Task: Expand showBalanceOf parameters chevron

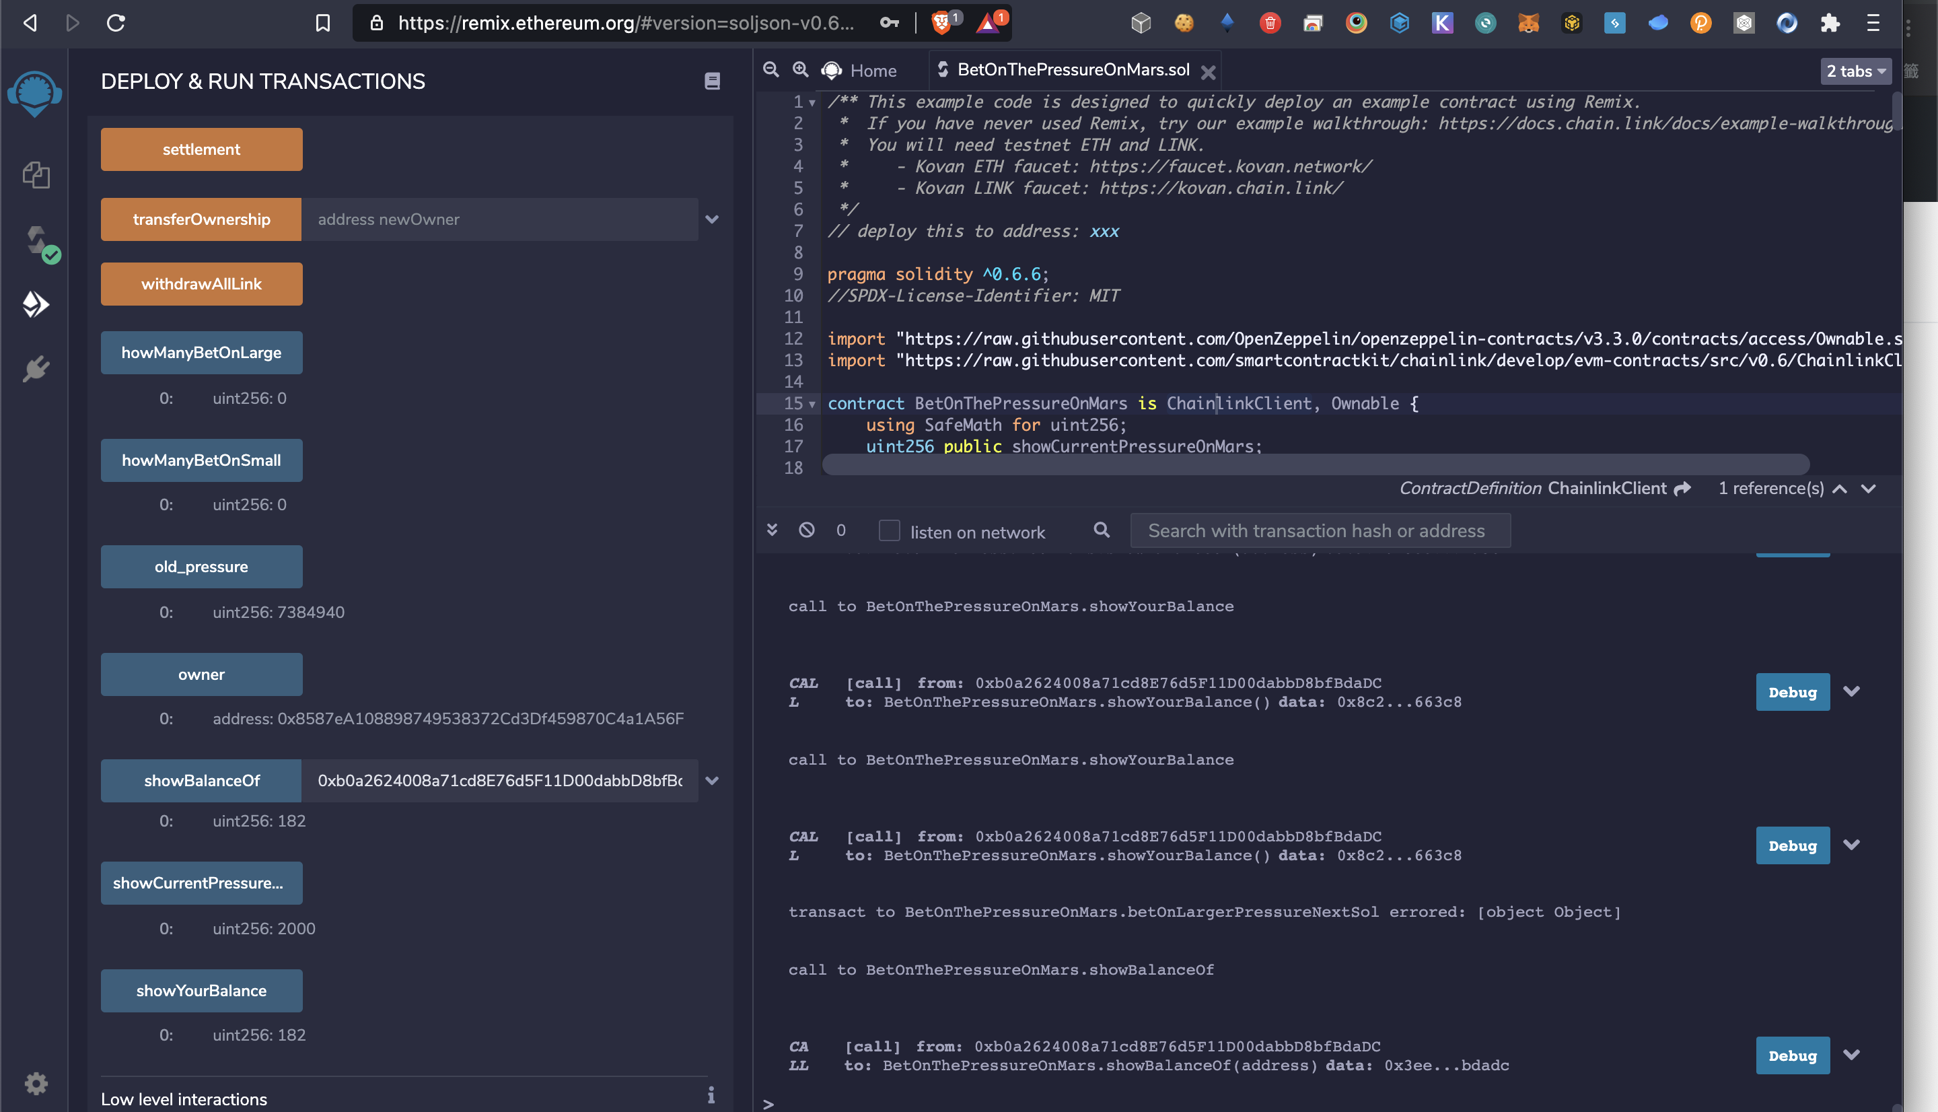Action: (x=711, y=781)
